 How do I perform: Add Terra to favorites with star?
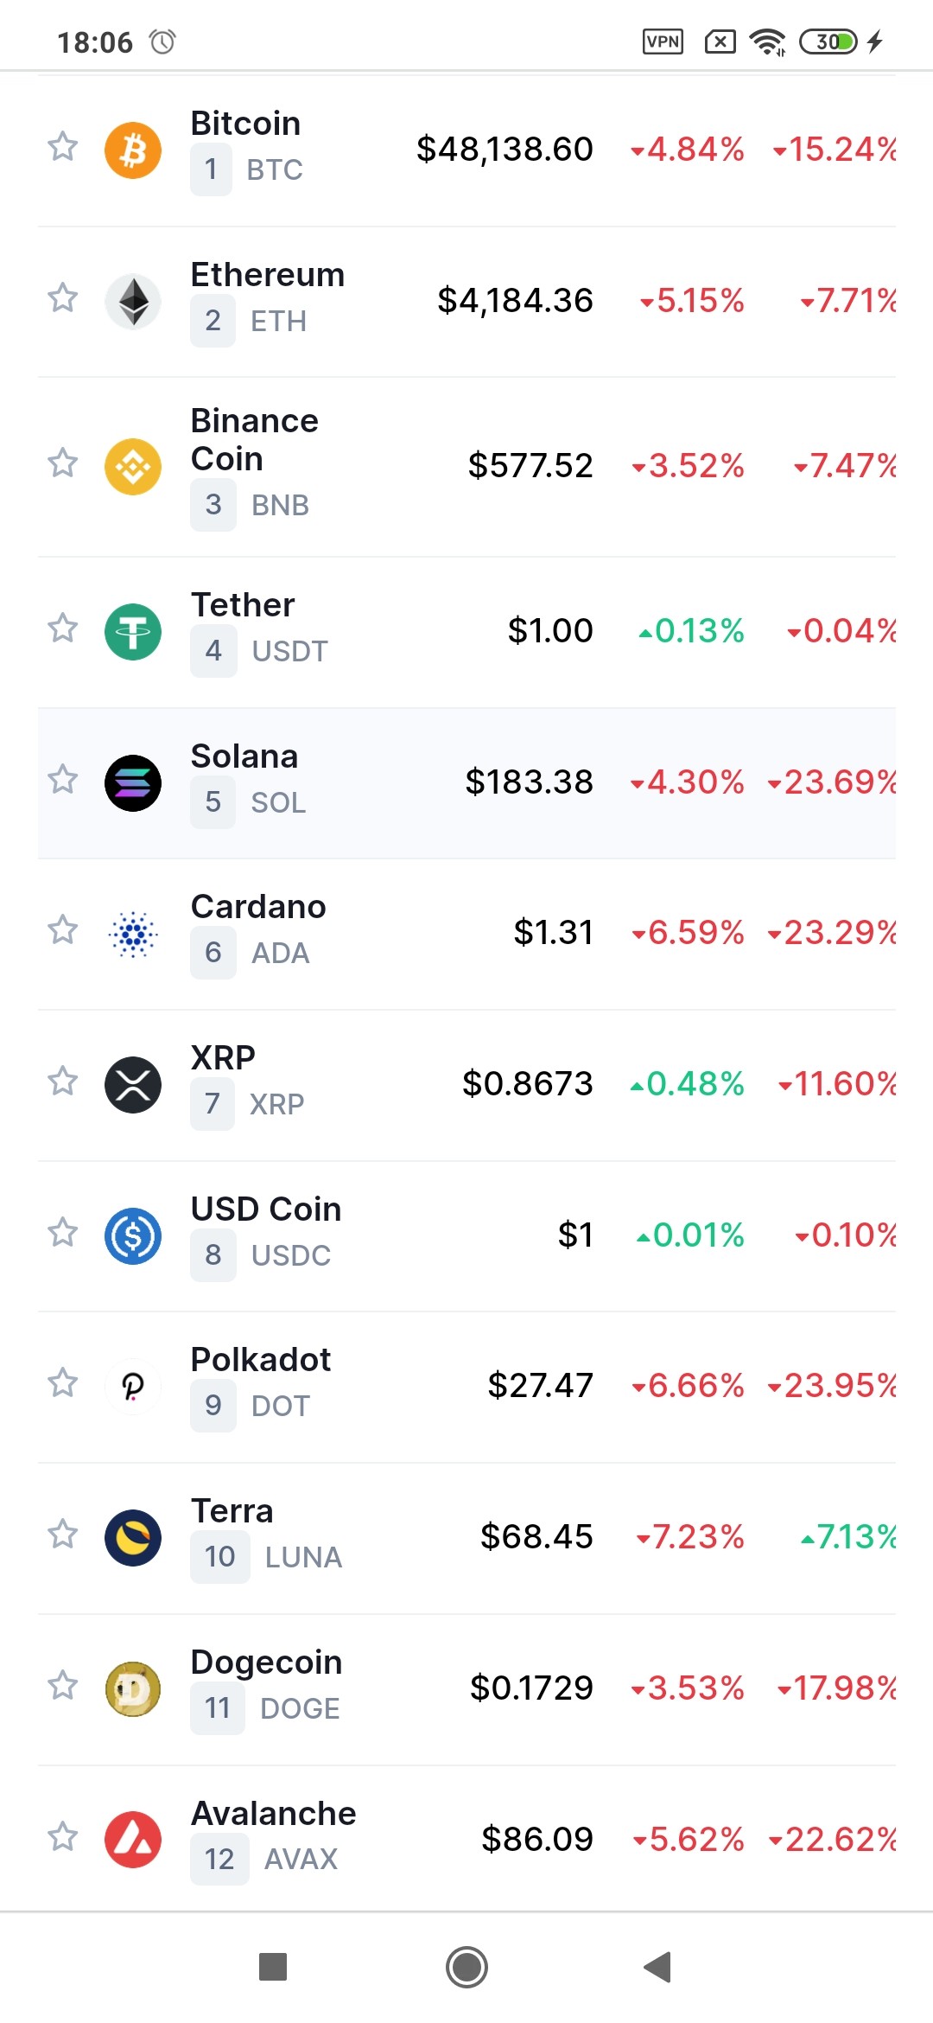(62, 1535)
